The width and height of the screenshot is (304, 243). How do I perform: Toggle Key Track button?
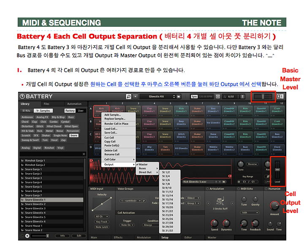102,222
